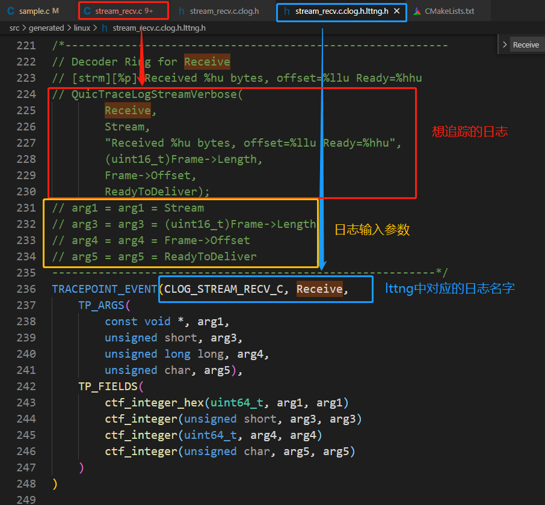Select the stream_recv.c.clog.h.lttng.h tab
This screenshot has width=545, height=505.
point(342,11)
